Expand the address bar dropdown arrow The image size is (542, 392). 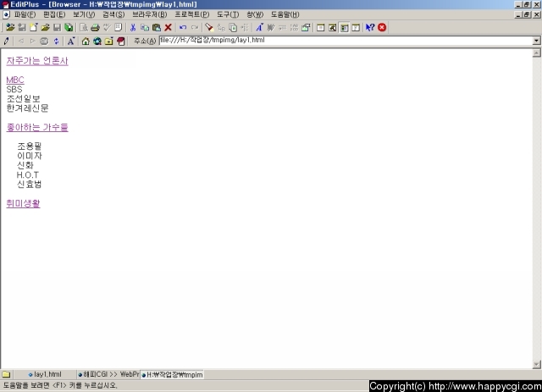click(x=536, y=41)
